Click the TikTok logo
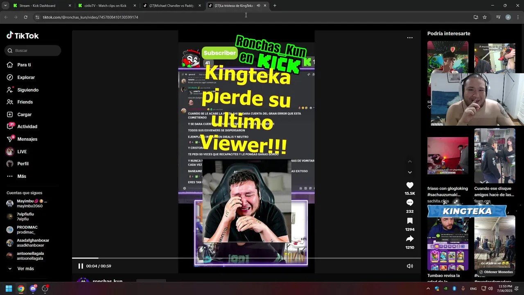The height and width of the screenshot is (295, 524). (23, 36)
